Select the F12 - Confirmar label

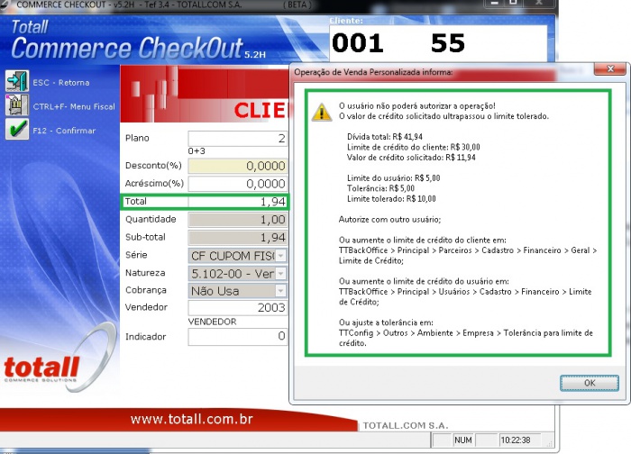64,131
